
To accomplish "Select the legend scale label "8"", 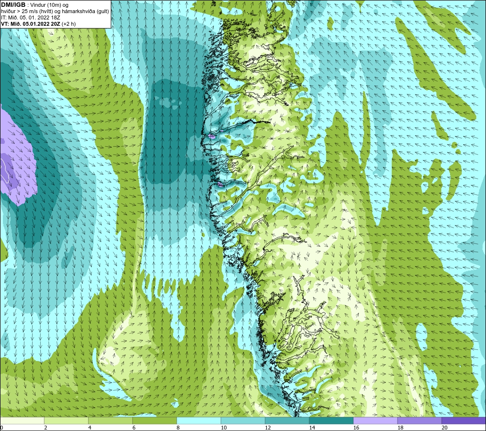I will (x=178, y=428).
